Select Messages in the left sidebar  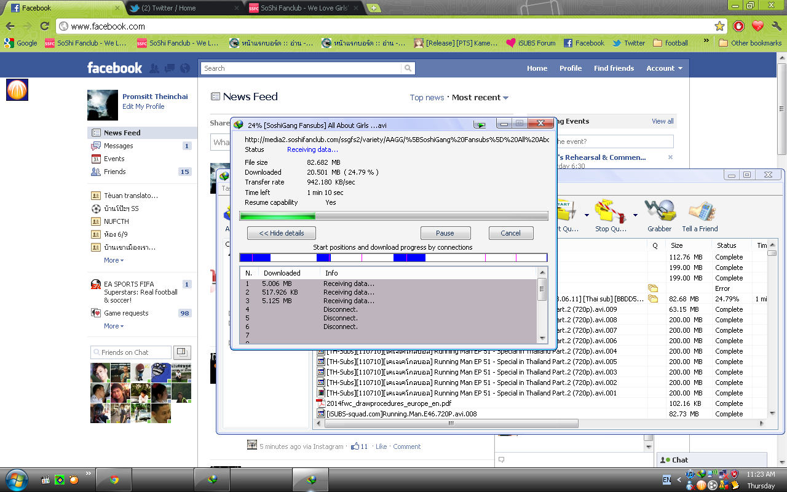coord(141,146)
